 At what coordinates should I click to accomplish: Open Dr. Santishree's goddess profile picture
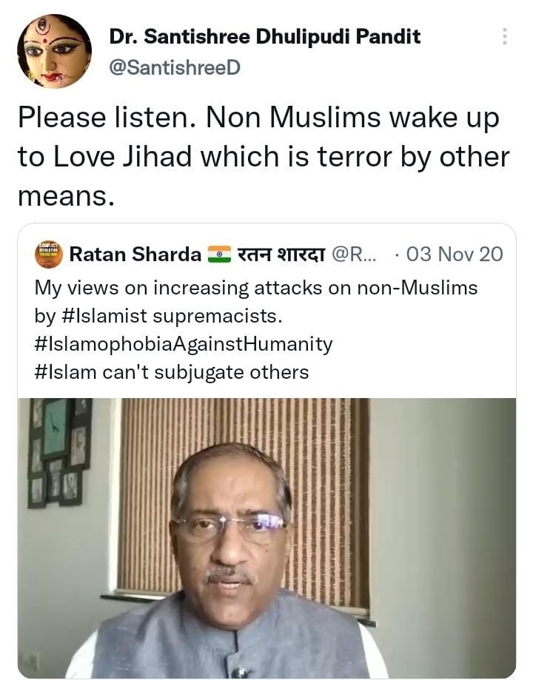coord(54,51)
